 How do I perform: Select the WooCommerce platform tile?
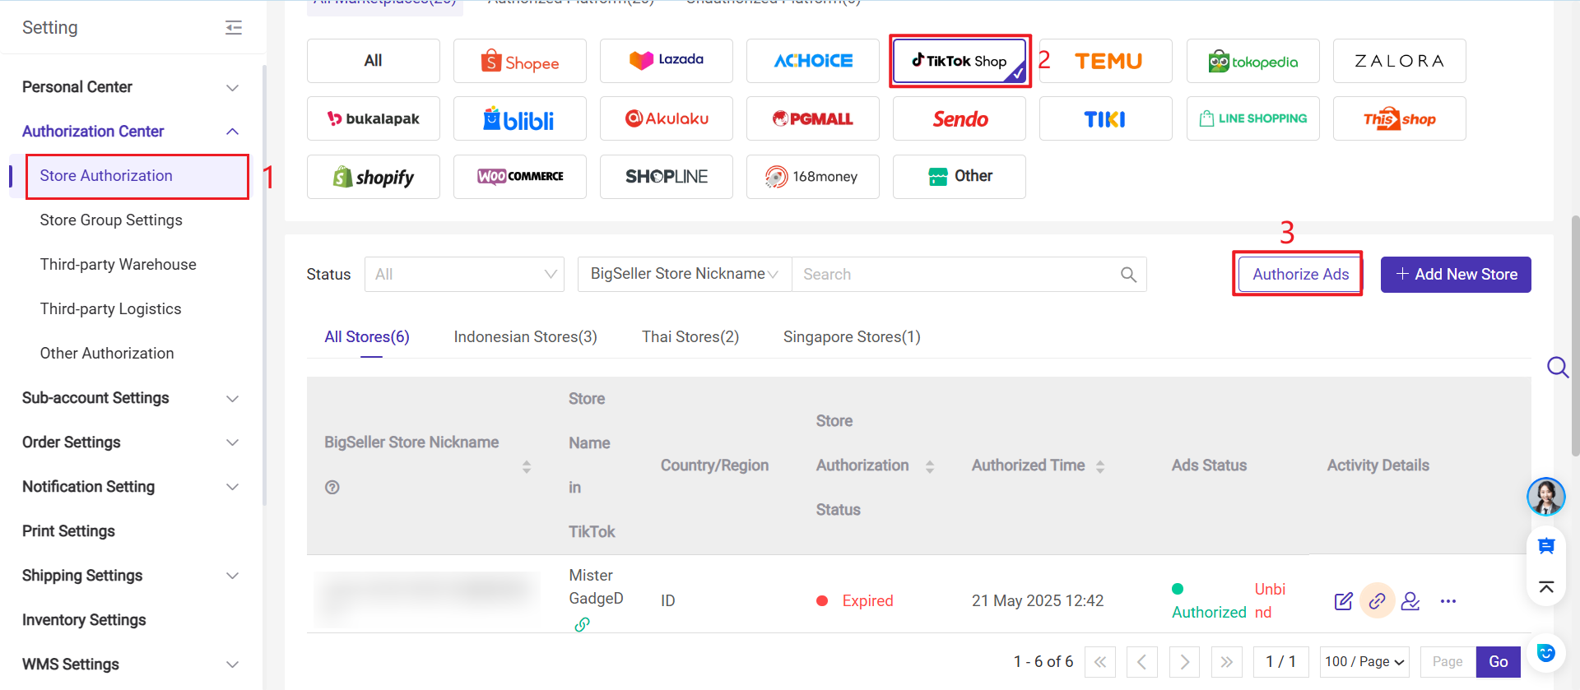(520, 177)
